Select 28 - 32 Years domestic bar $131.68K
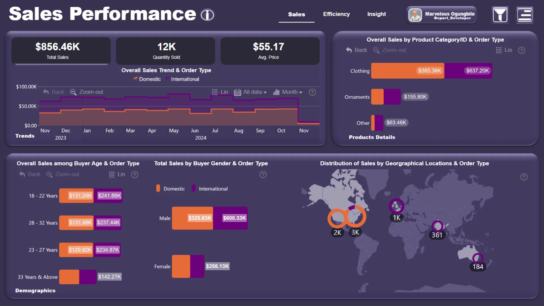544x306 pixels. click(x=76, y=223)
